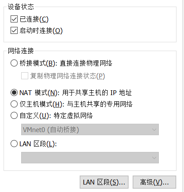Click the 用于共享主机的 IP 地址 description
The width and height of the screenshot is (184, 192).
coord(97,93)
